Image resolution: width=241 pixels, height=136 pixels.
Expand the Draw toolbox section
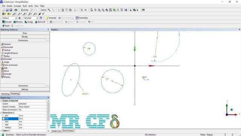click(x=25, y=33)
